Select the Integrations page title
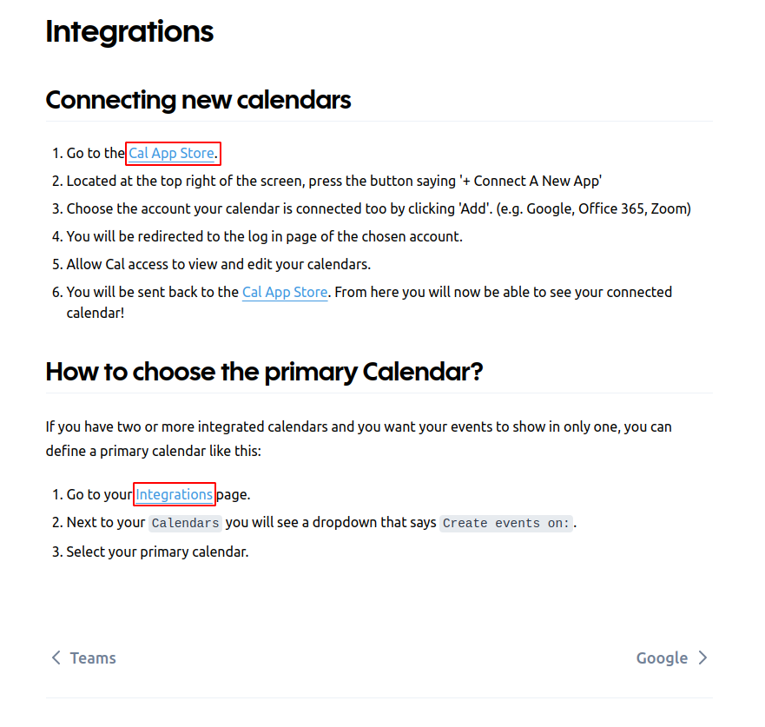 click(x=129, y=32)
